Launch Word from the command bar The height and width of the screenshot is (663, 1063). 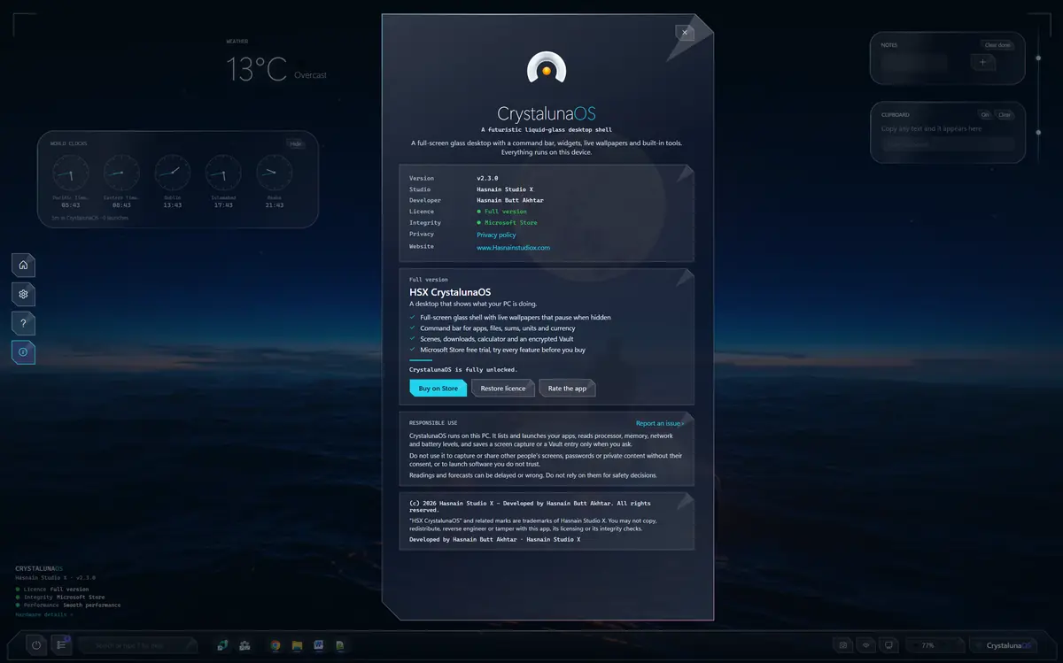click(x=318, y=645)
